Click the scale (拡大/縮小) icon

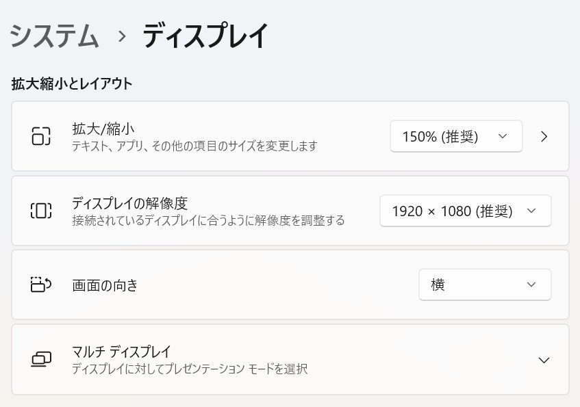42,136
